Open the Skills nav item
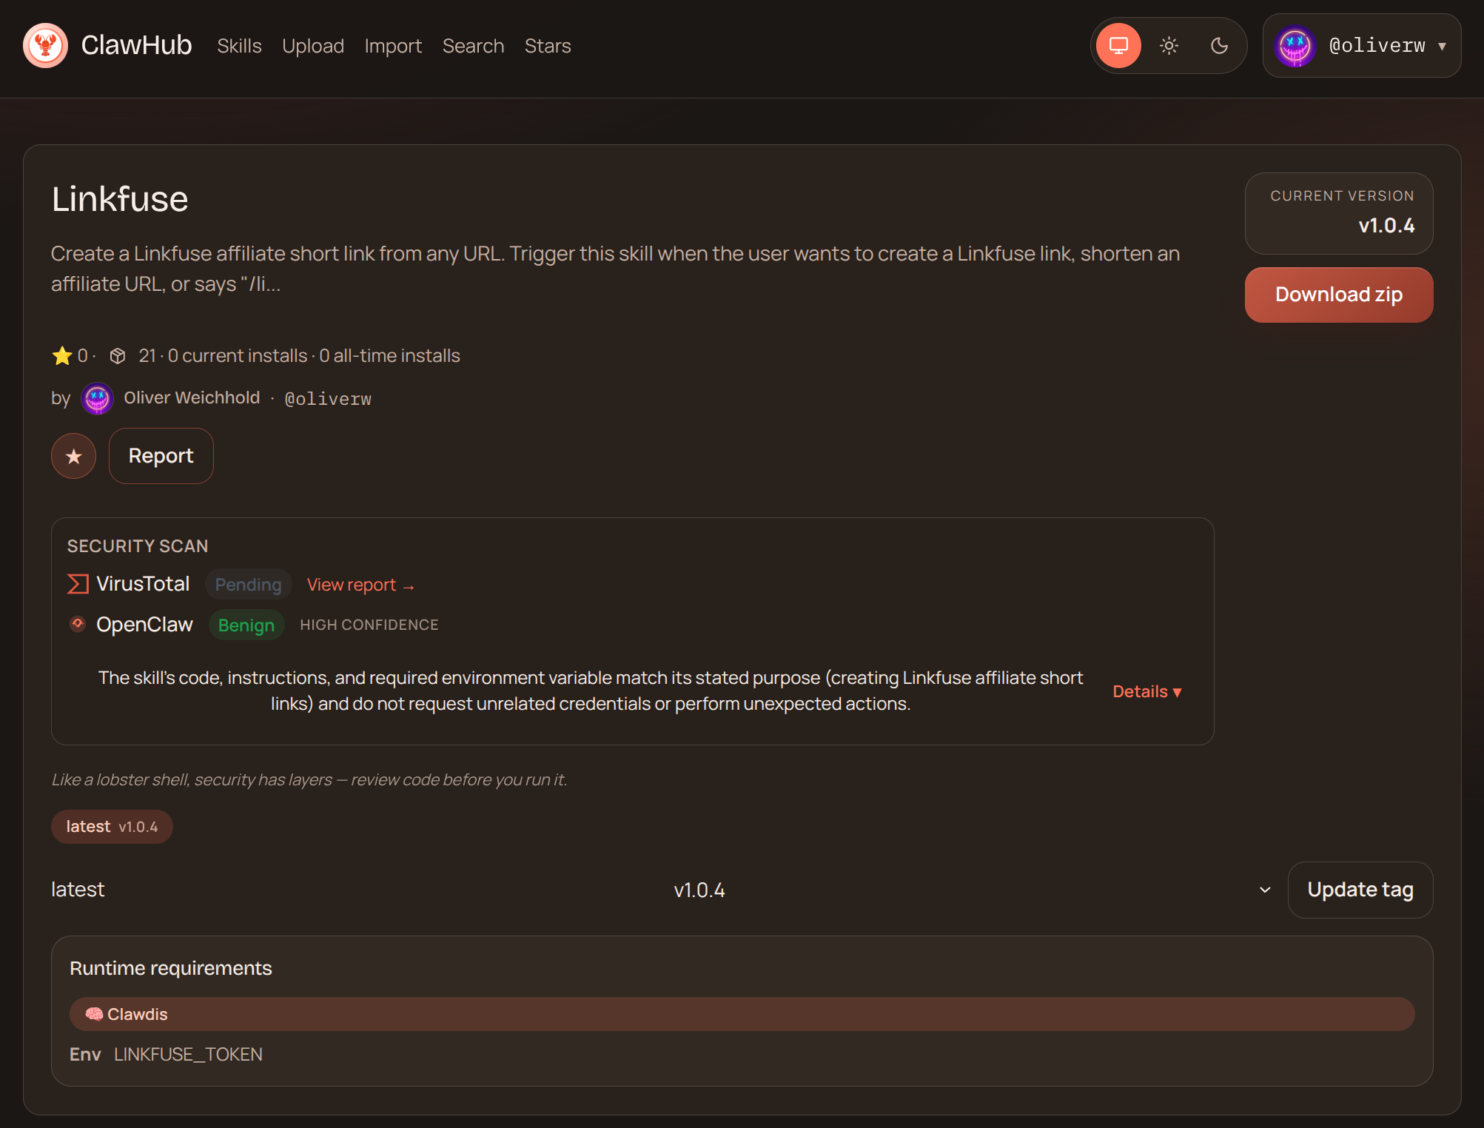 point(239,46)
